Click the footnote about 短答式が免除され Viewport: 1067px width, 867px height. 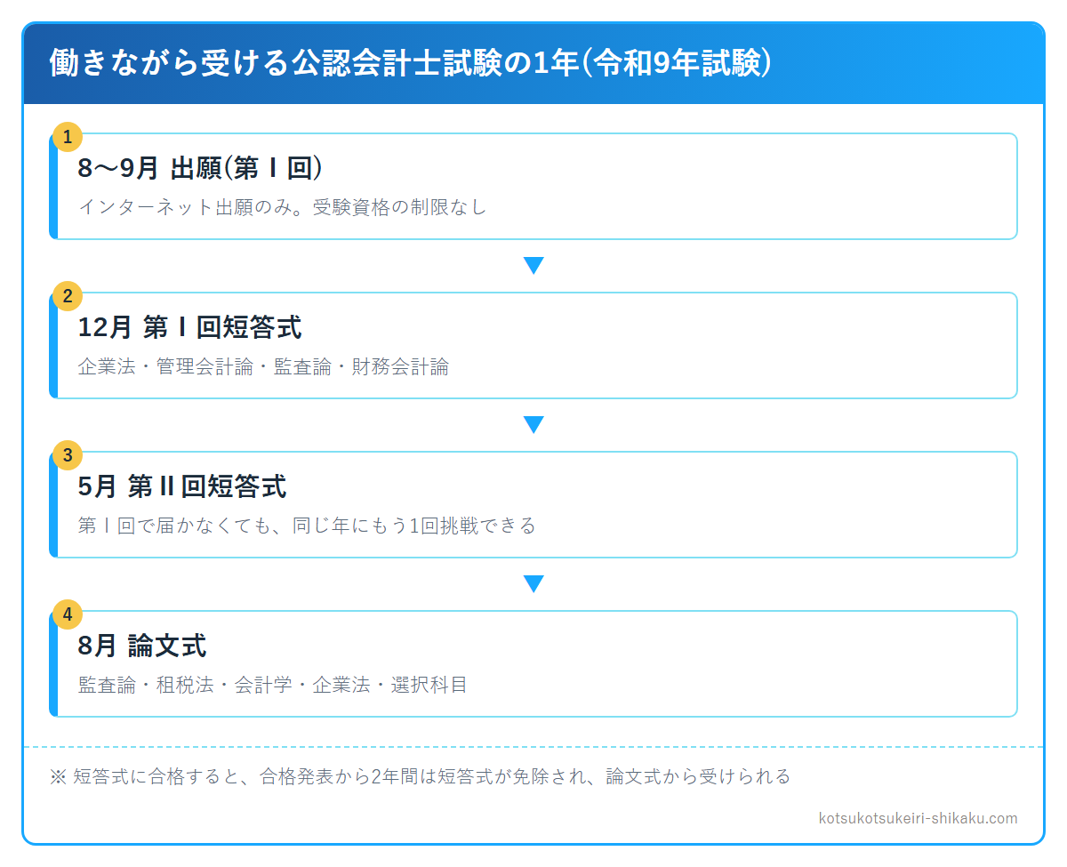pyautogui.click(x=421, y=776)
